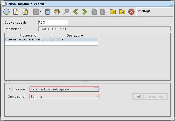Screen dimensions: 175x121
Task: Go to previous record green arrow
Action: coord(75,12)
